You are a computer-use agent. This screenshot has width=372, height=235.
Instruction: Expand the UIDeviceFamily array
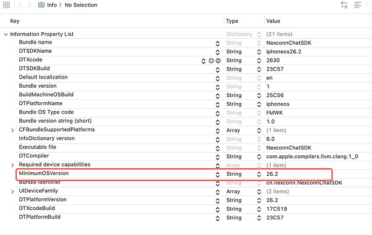coord(13,191)
